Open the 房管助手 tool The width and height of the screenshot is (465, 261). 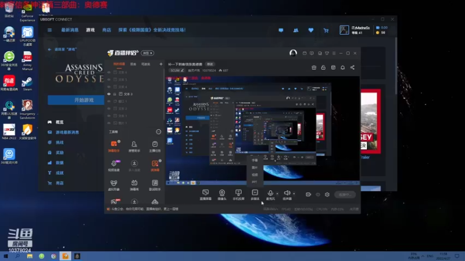click(134, 146)
